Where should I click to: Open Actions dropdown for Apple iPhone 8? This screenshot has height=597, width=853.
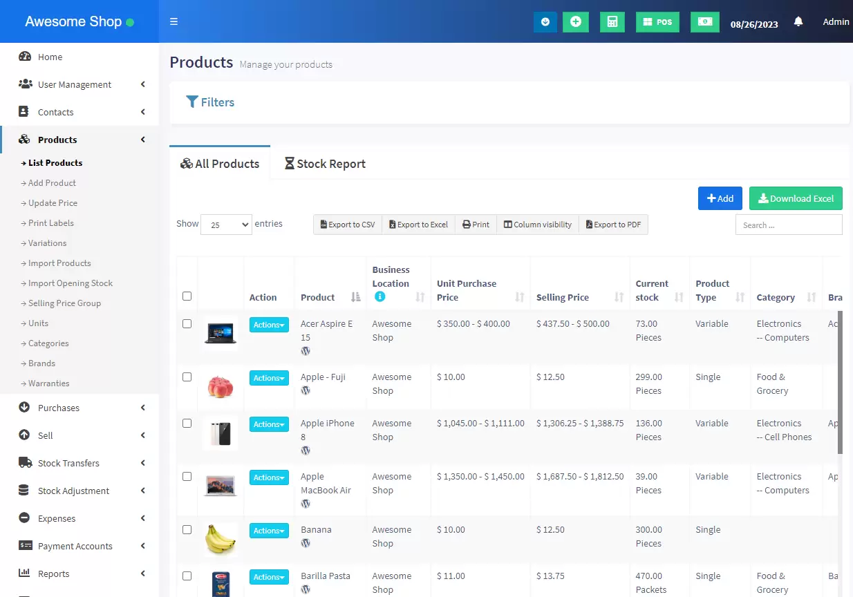click(x=269, y=424)
